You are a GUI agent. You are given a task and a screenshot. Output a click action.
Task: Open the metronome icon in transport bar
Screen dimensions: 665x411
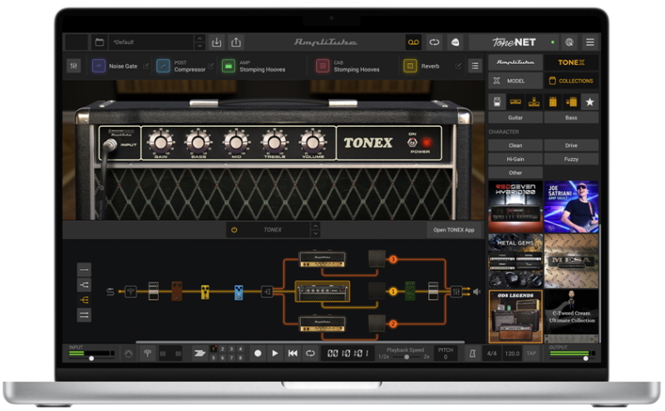[x=472, y=354]
